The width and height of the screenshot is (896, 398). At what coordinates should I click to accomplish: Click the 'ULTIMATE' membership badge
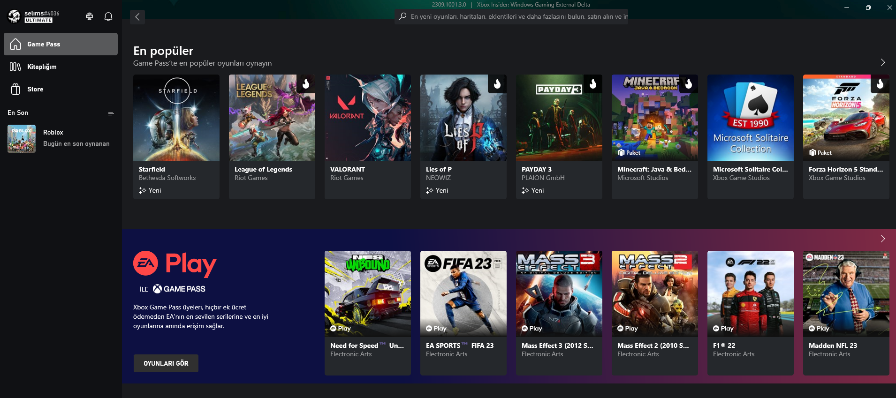point(38,20)
